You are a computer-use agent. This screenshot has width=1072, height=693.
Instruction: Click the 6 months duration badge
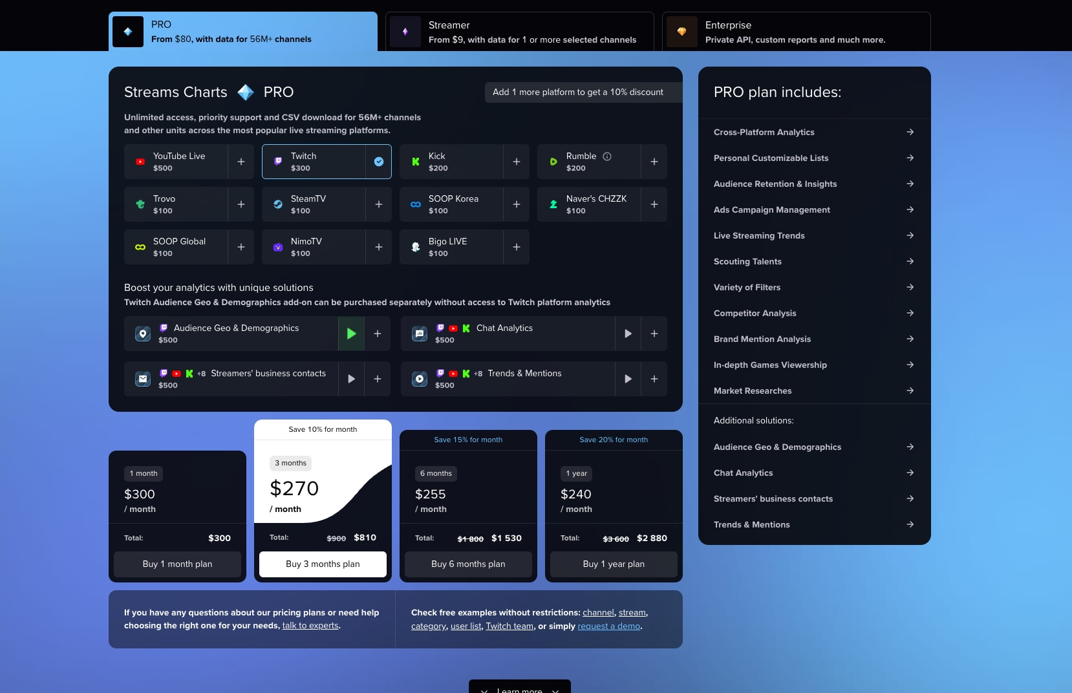click(436, 473)
